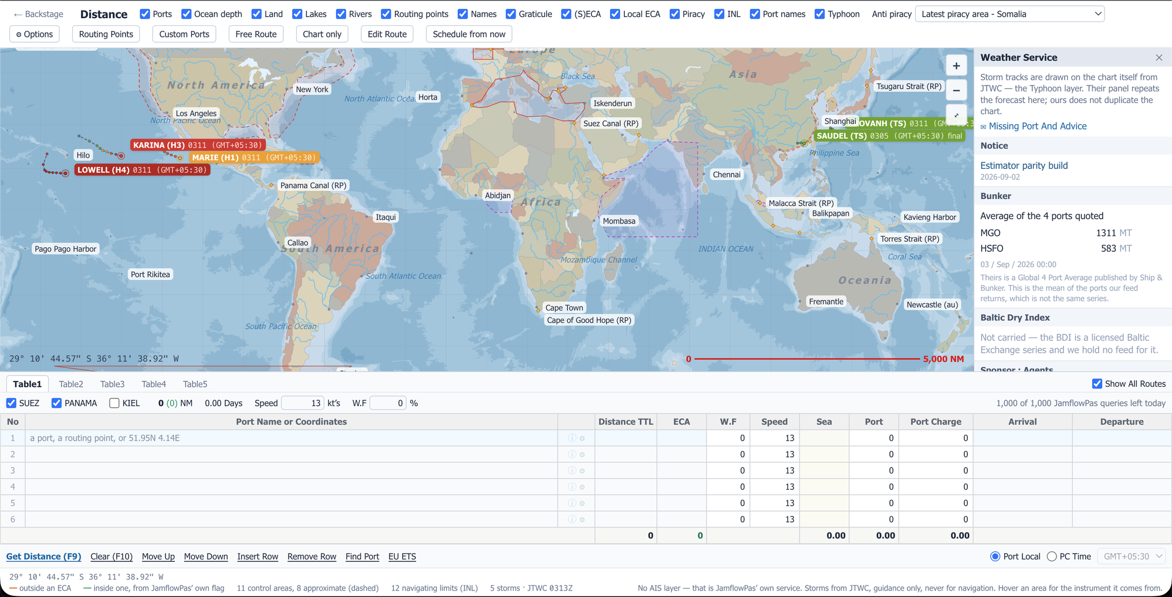Open gear settings icon for row 4
1172x597 pixels.
pos(582,487)
